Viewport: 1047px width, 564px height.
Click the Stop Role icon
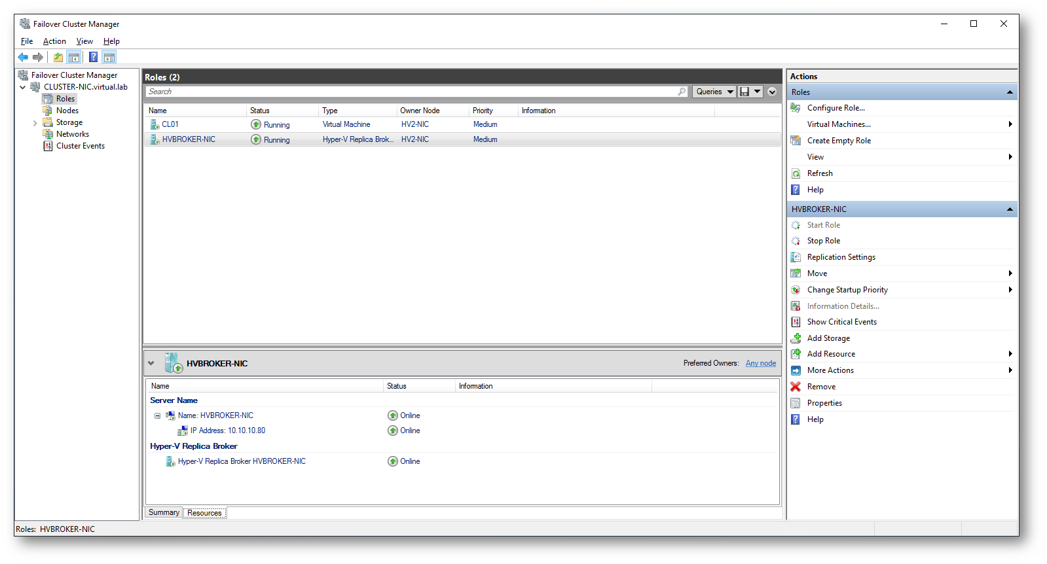click(x=796, y=241)
